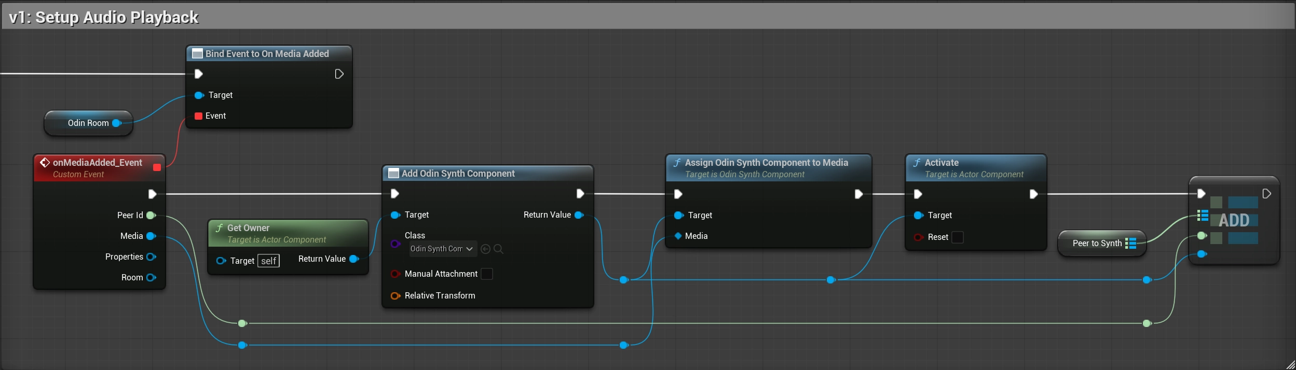
Task: Click Media diamond pin on Assign node
Action: pos(678,236)
